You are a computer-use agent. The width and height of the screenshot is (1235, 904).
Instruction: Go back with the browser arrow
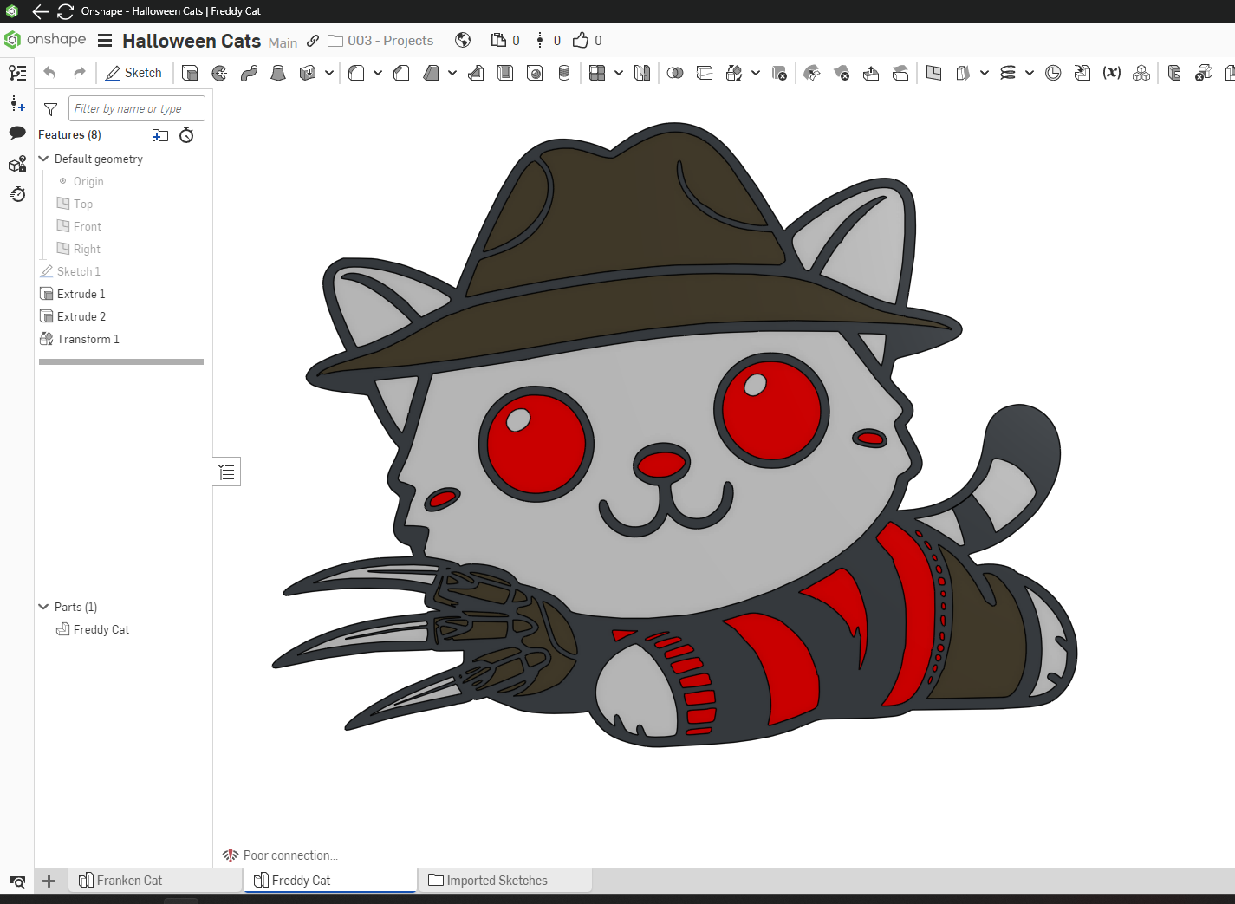(40, 11)
